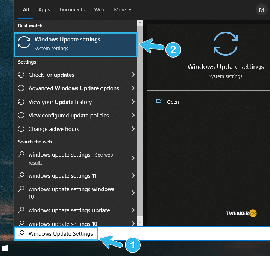Image resolution: width=270 pixels, height=256 pixels.
Task: Click the sync icon beside Change active hours
Action: click(21, 129)
